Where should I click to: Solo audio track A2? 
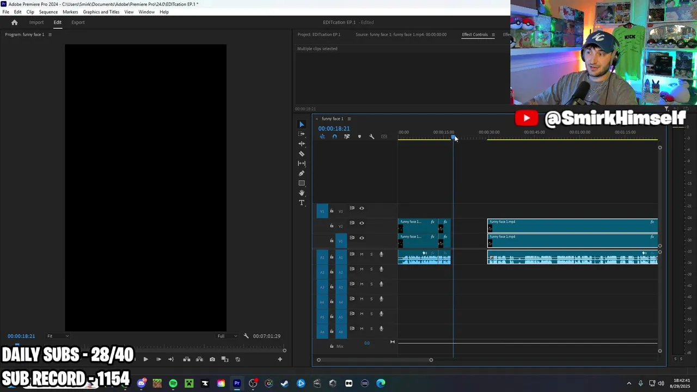pos(371,269)
